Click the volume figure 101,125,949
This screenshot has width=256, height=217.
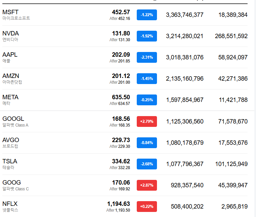pos(231,164)
